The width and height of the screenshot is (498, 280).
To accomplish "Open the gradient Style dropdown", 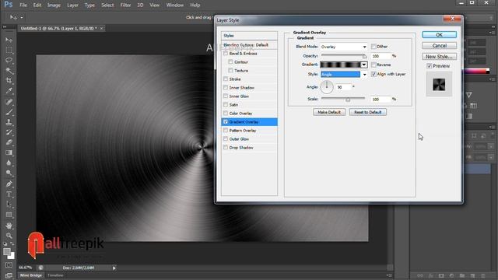I will pyautogui.click(x=344, y=75).
